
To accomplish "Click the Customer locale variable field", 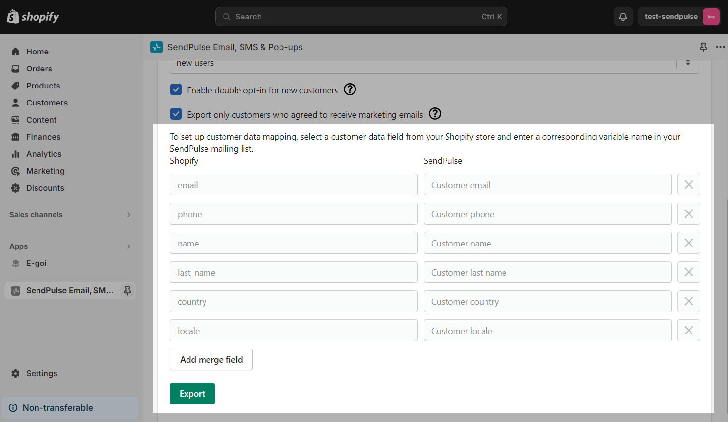I will 547,331.
